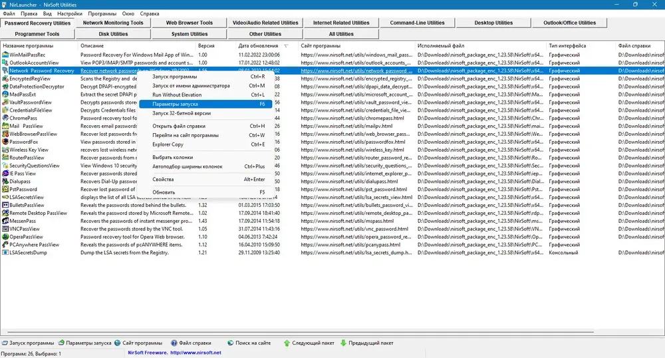Viewport: 665px width, 358px height.
Task: Click the LSASecretsView program icon
Action: 5,197
